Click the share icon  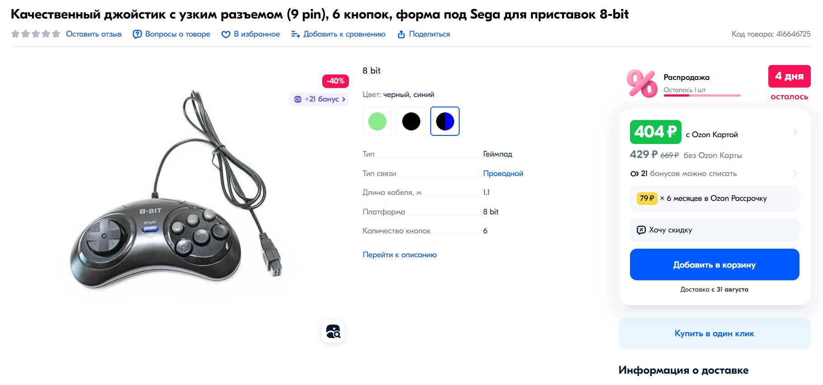click(x=401, y=34)
